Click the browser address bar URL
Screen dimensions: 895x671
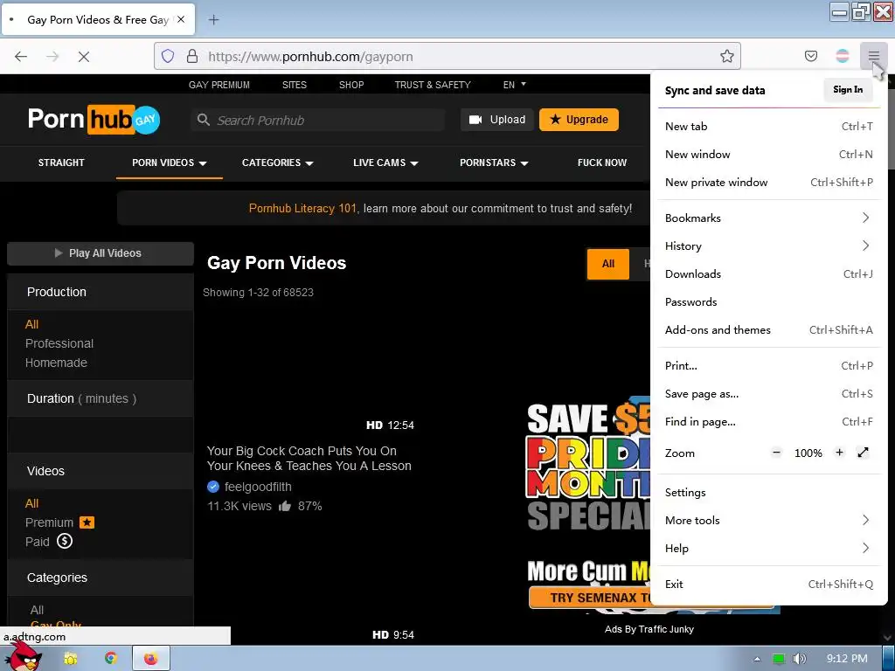pos(310,57)
